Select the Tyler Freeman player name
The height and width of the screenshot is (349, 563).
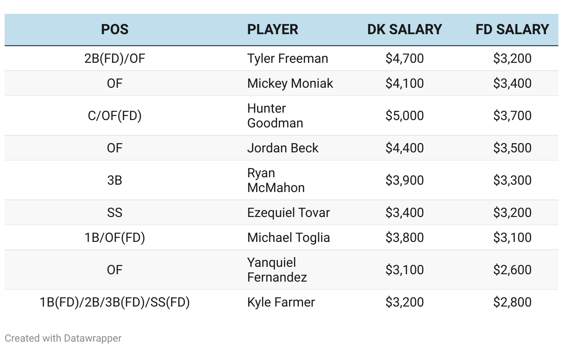(287, 59)
